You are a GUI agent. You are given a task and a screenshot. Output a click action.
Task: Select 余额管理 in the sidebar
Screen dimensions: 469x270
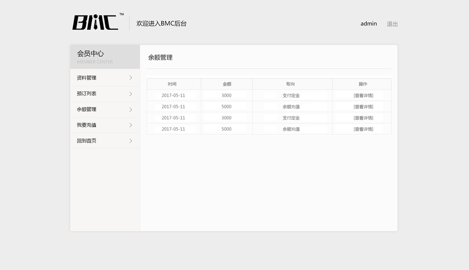point(87,109)
